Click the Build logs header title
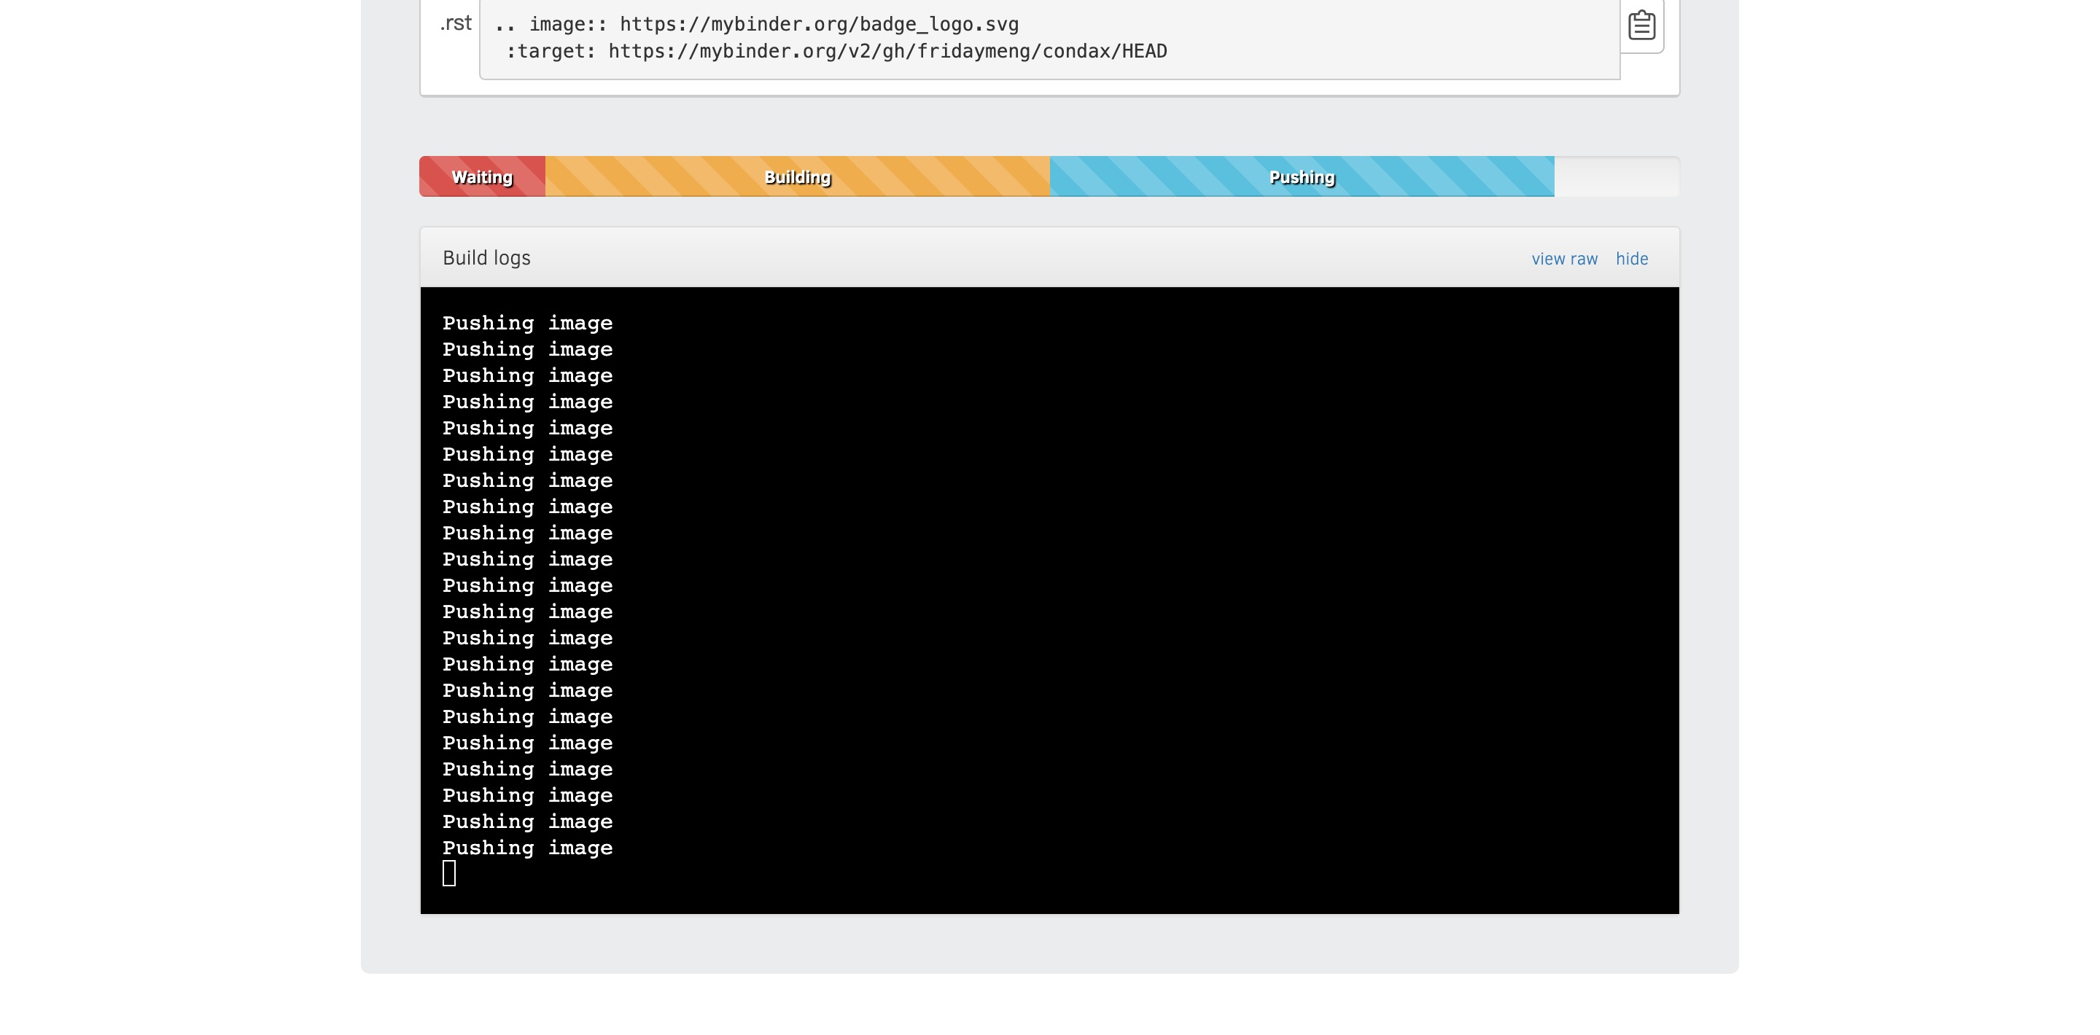Screen dimensions: 2100x1035 pyautogui.click(x=486, y=257)
